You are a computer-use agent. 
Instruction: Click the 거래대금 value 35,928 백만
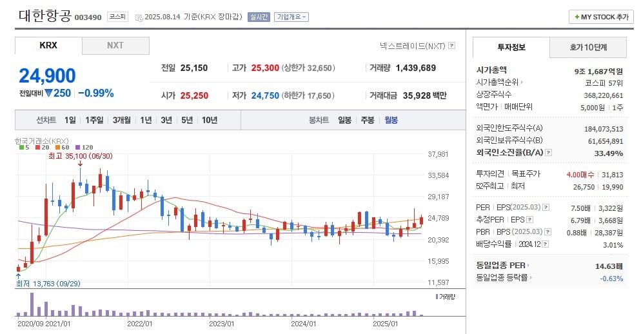click(425, 95)
